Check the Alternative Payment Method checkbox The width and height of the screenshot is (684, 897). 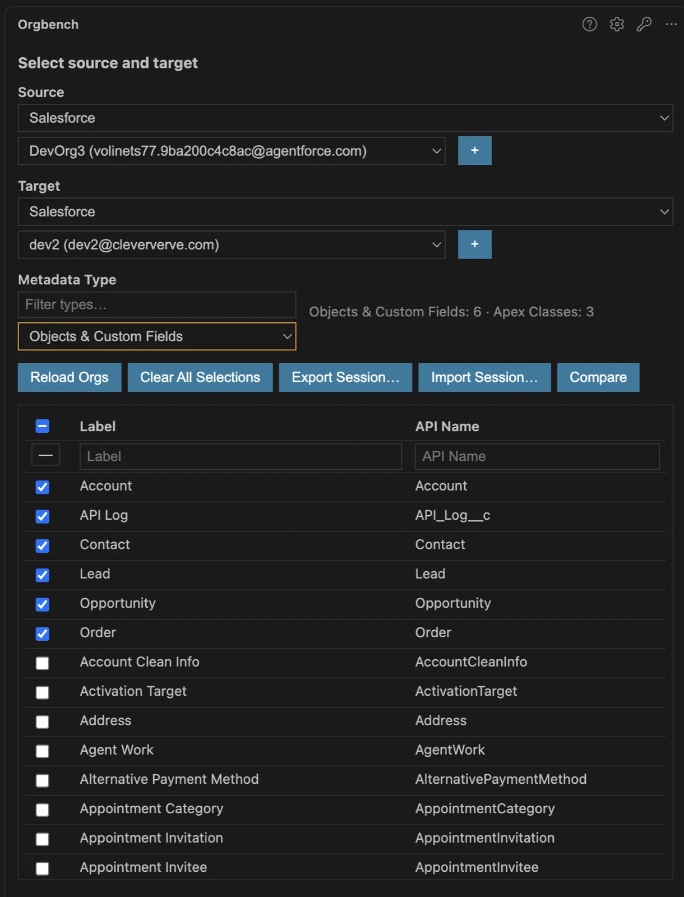point(43,780)
